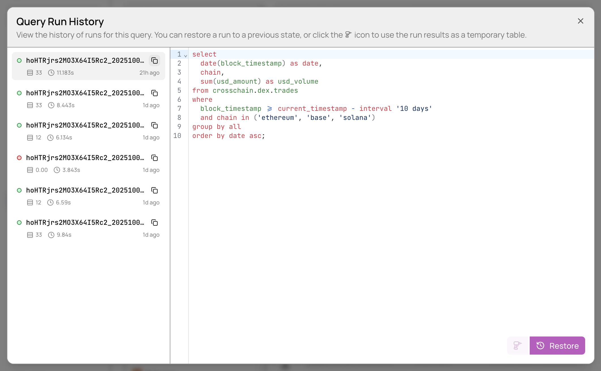Click the 'order by date asc' line
Viewport: 601px width, 371px height.
pos(228,136)
